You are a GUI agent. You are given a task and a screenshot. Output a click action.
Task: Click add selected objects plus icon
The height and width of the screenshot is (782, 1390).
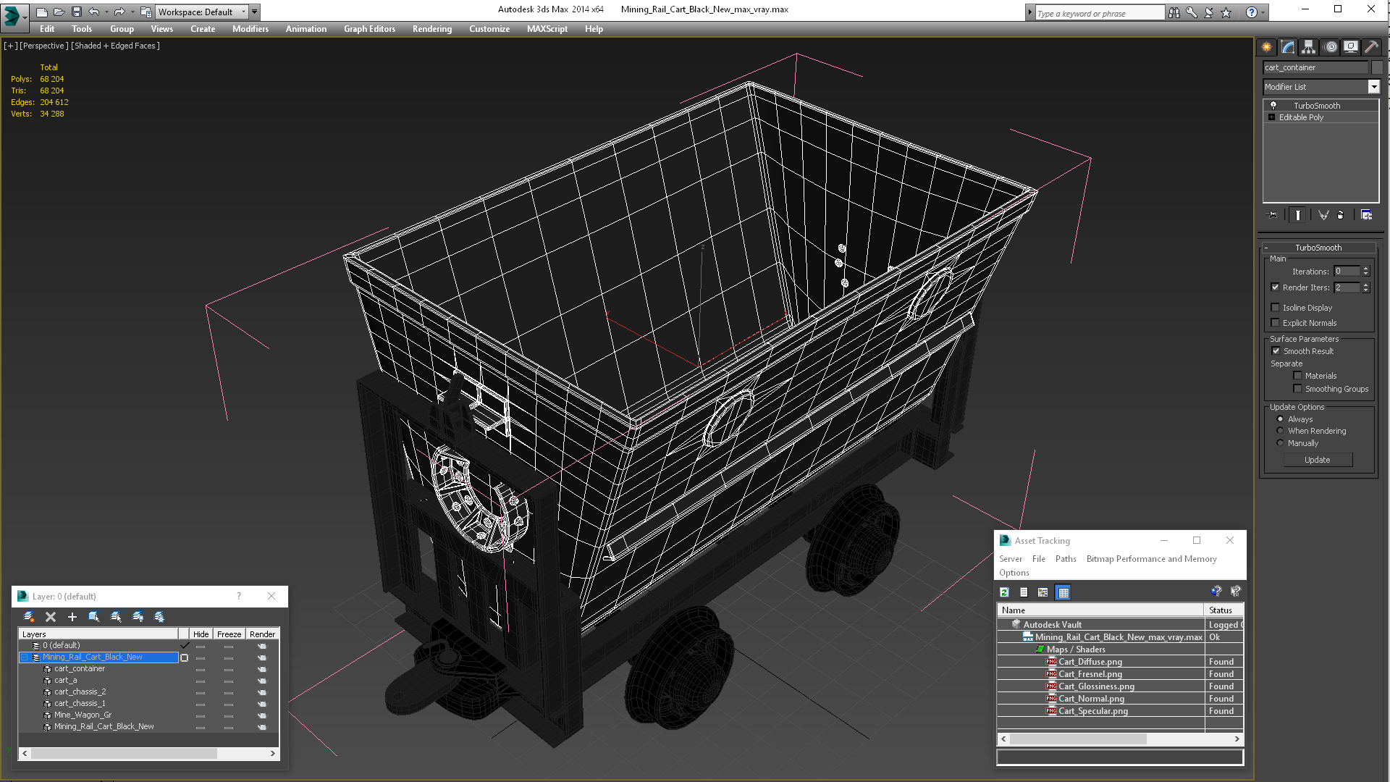click(x=72, y=617)
